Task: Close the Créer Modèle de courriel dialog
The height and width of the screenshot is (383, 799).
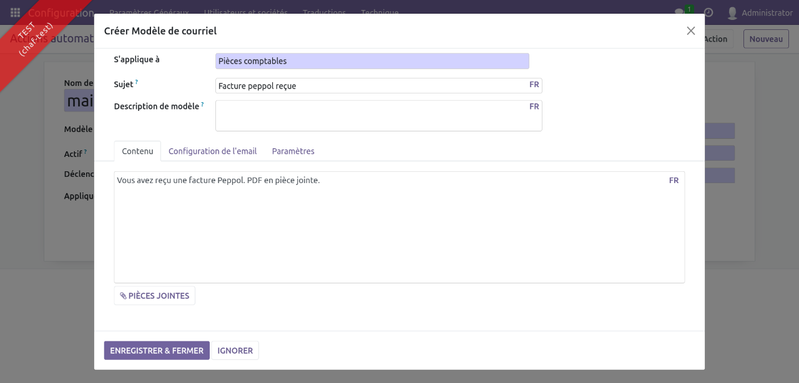Action: point(690,31)
